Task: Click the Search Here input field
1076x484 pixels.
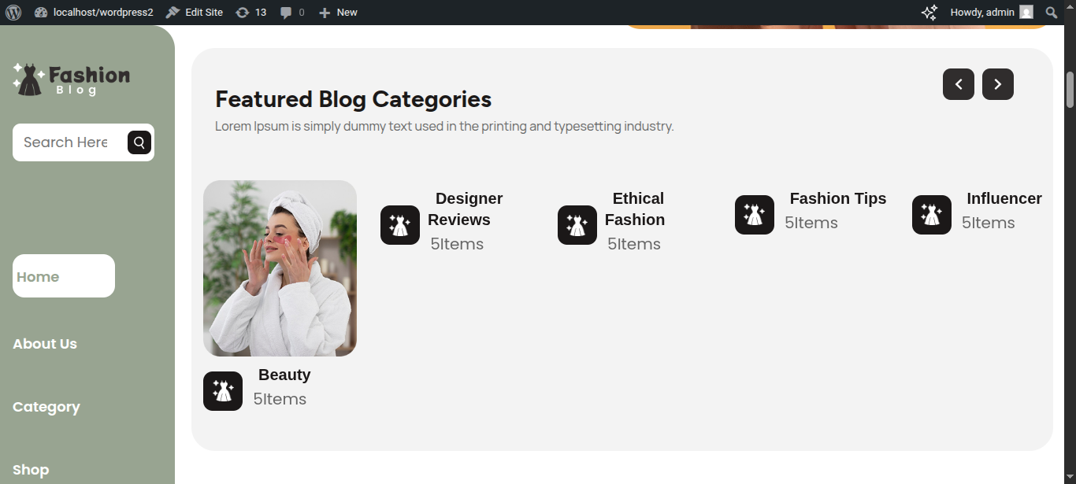Action: click(68, 142)
